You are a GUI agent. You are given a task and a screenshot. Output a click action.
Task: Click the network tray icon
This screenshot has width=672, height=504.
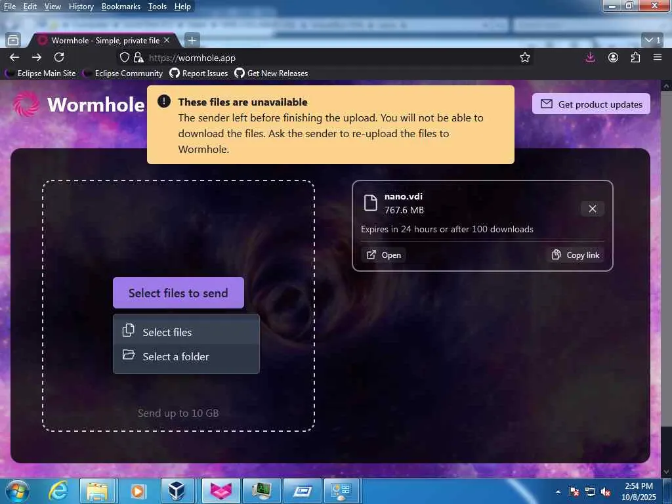(x=590, y=492)
